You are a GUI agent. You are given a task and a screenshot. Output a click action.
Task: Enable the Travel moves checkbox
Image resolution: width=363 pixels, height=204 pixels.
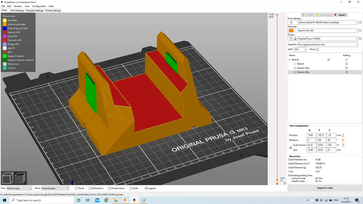coord(76,188)
